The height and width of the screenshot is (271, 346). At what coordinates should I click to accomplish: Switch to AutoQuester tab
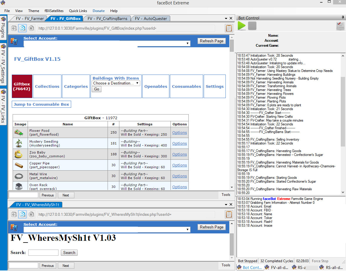click(x=151, y=18)
